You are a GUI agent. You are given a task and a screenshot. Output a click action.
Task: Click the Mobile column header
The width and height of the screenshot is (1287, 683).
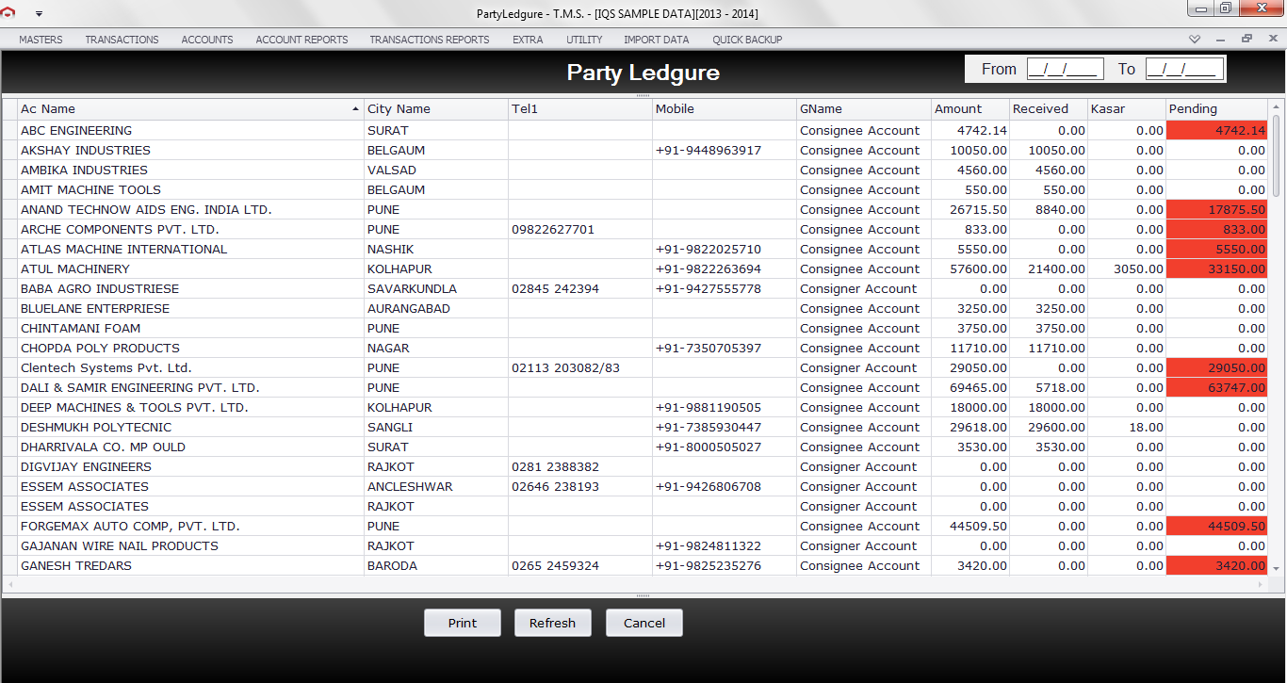(725, 108)
